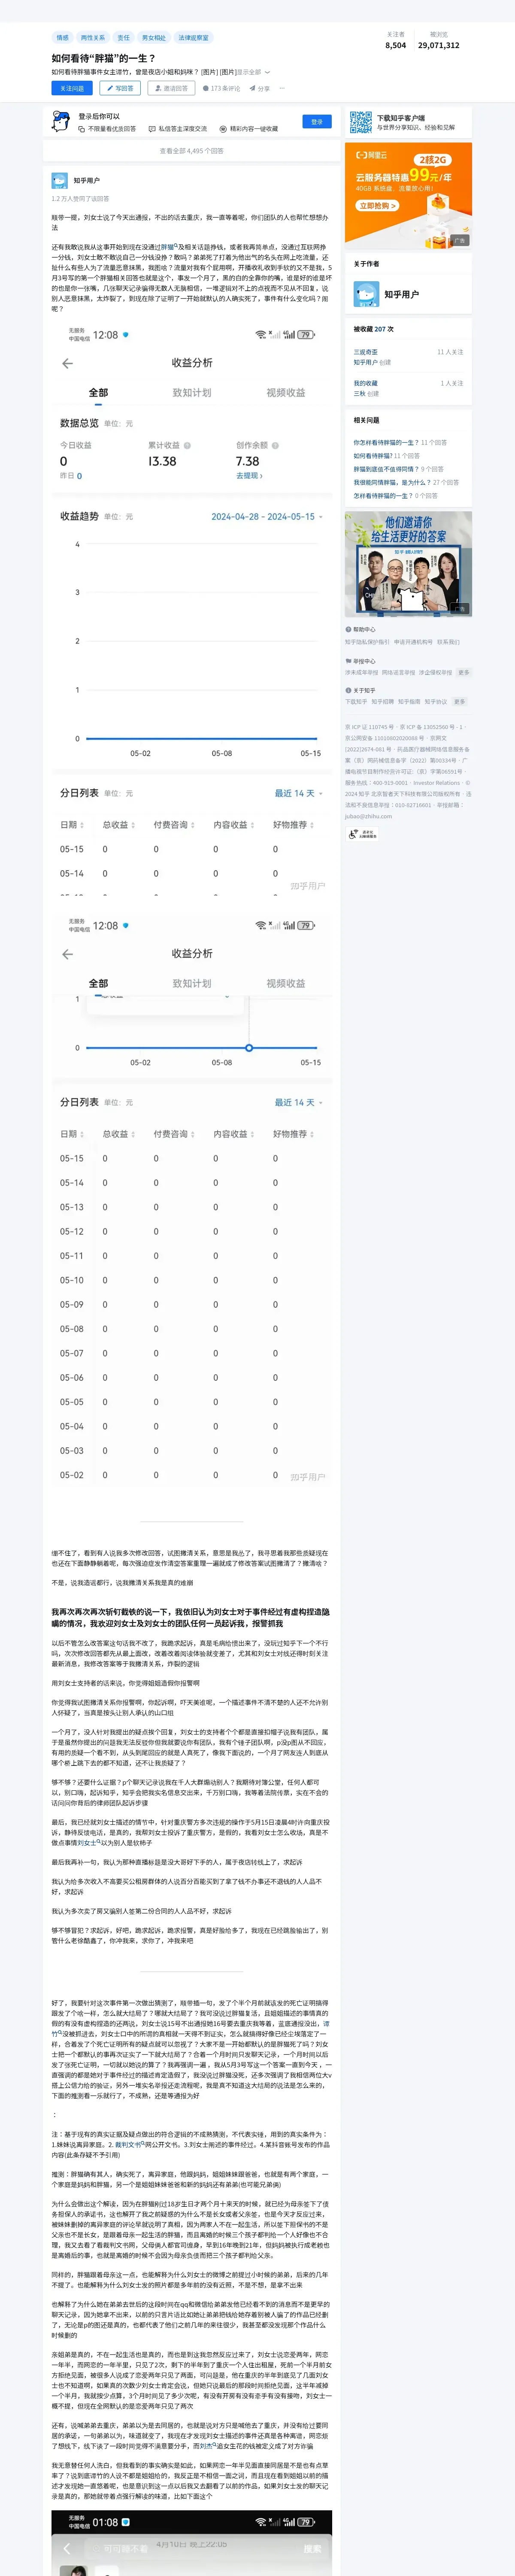Open the 我的收藏 collection
This screenshot has height=2576, width=515.
click(366, 383)
